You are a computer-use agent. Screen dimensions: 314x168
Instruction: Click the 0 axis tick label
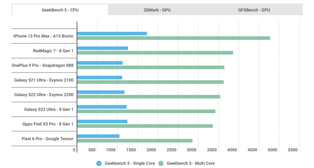point(74,150)
